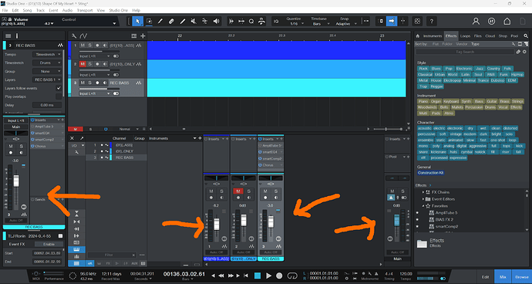Select the Eraser tool
This screenshot has height=284, width=532.
[171, 21]
